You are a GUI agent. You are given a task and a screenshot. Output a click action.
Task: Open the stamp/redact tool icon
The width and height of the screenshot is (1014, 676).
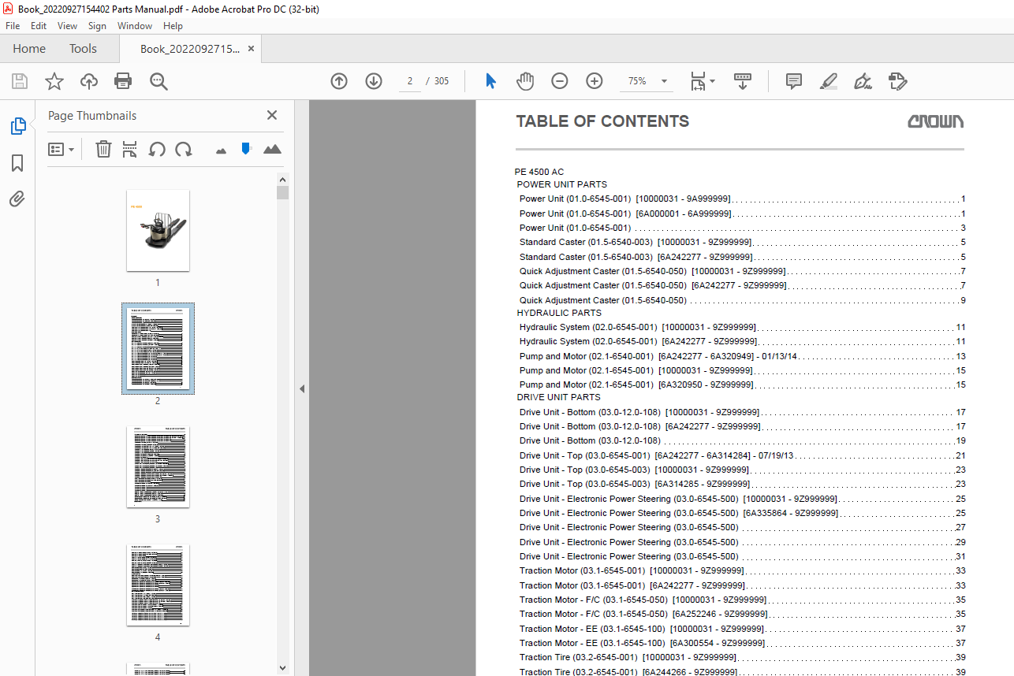click(897, 81)
